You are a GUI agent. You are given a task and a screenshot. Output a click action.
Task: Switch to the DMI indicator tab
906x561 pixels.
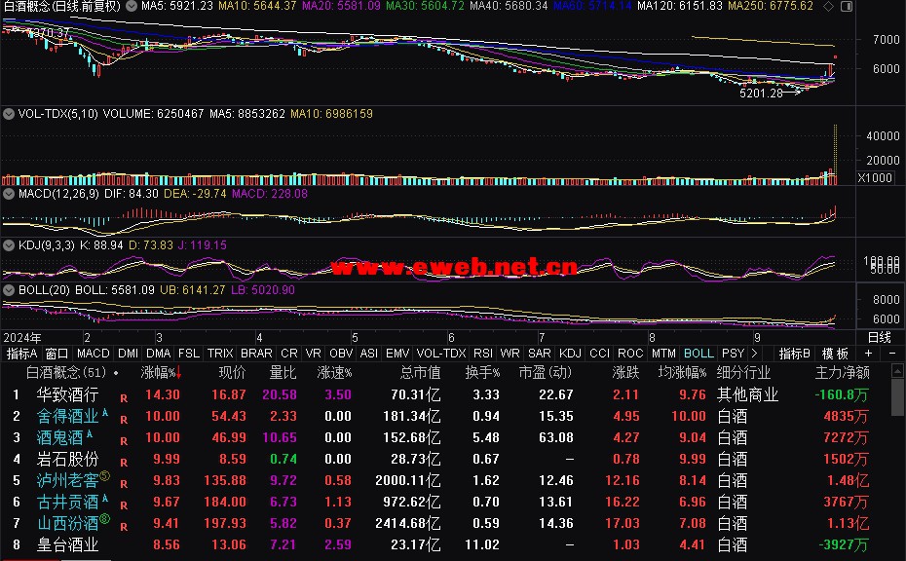click(128, 353)
